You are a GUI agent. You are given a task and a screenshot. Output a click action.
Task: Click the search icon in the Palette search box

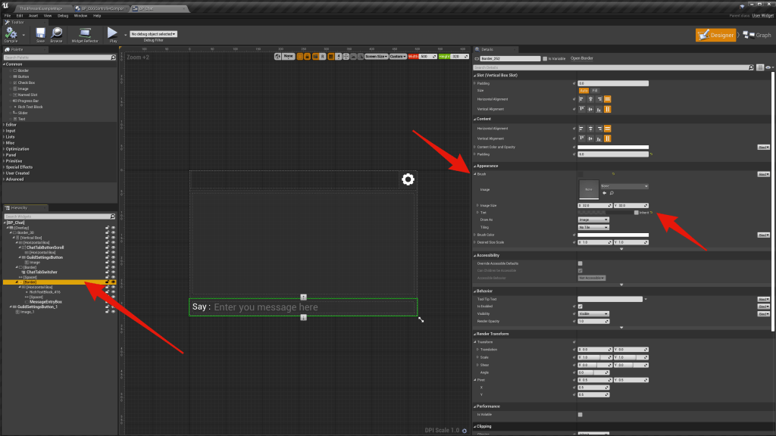click(114, 58)
